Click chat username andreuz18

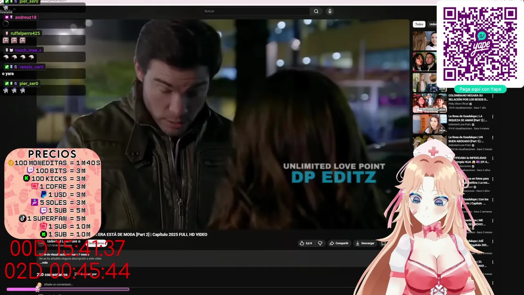[25, 17]
